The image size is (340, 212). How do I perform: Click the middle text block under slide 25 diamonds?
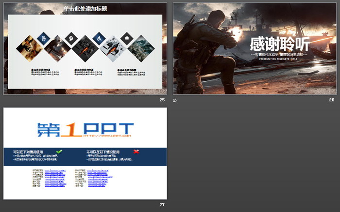pyautogui.click(x=88, y=72)
